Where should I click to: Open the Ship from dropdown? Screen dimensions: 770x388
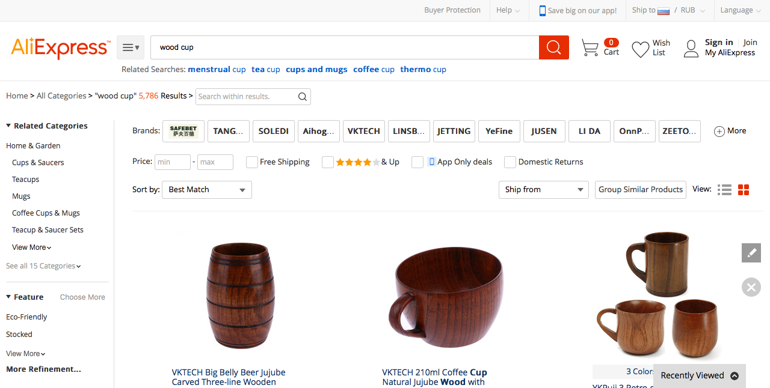(x=544, y=190)
